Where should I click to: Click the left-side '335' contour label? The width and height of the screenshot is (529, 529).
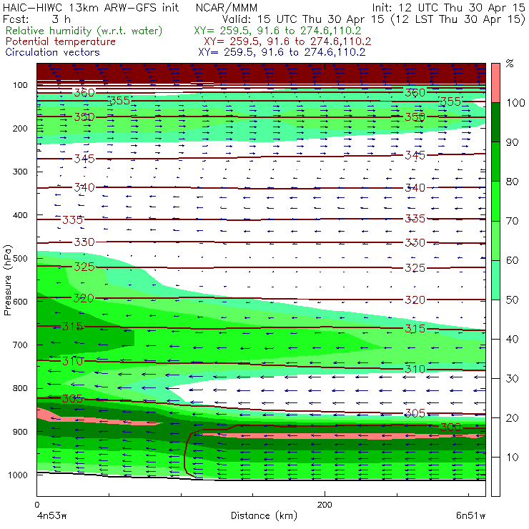coord(72,220)
